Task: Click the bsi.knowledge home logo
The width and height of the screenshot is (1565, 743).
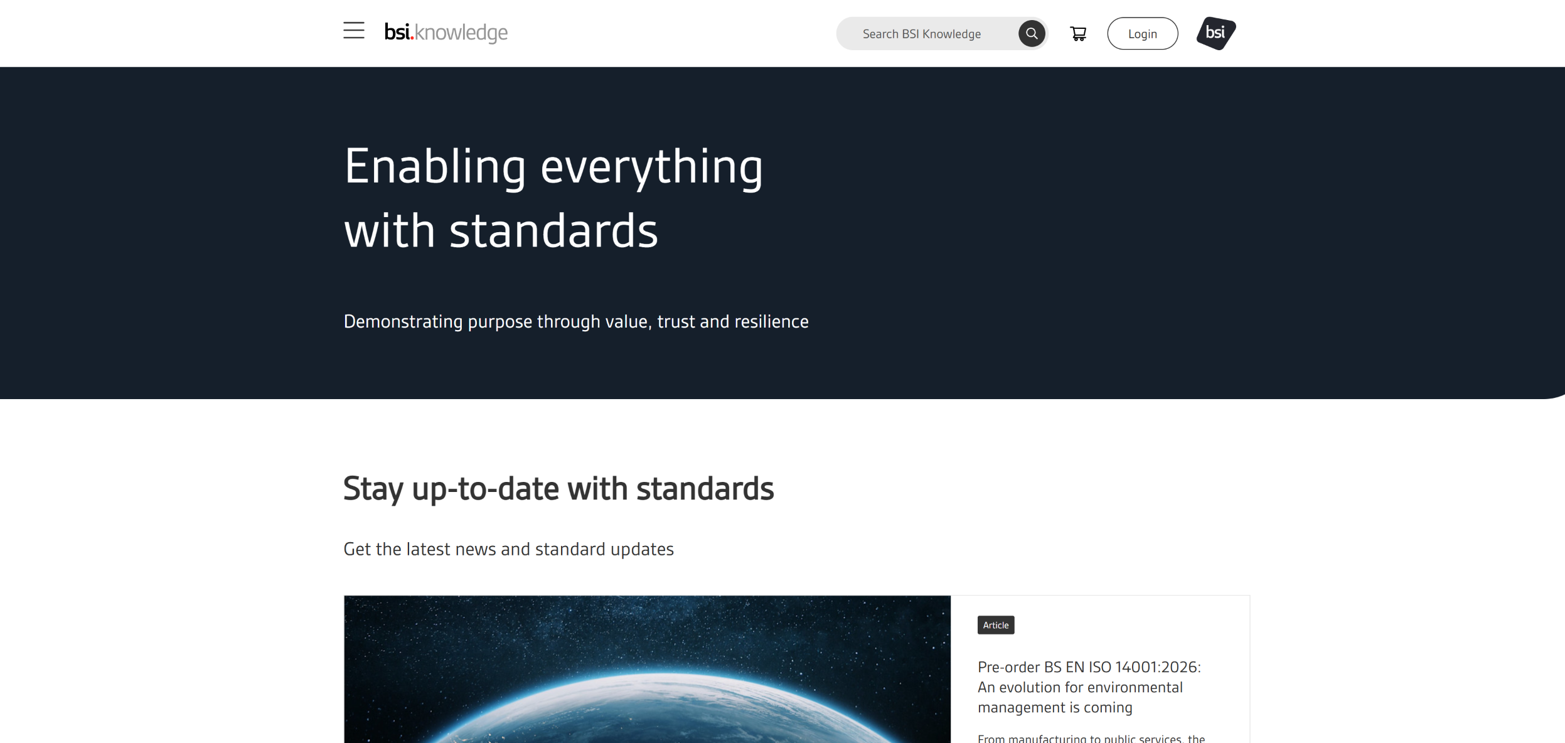Action: [x=446, y=32]
